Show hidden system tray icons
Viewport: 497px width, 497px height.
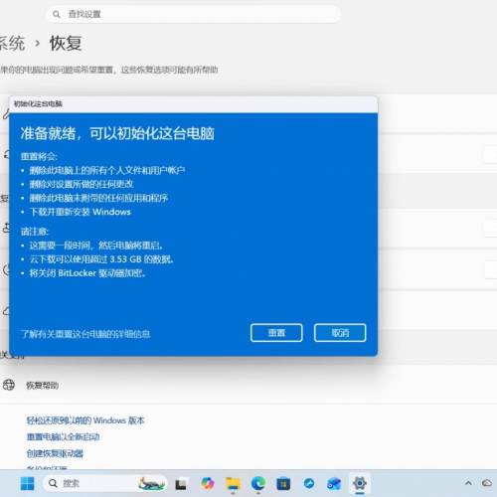tap(468, 483)
